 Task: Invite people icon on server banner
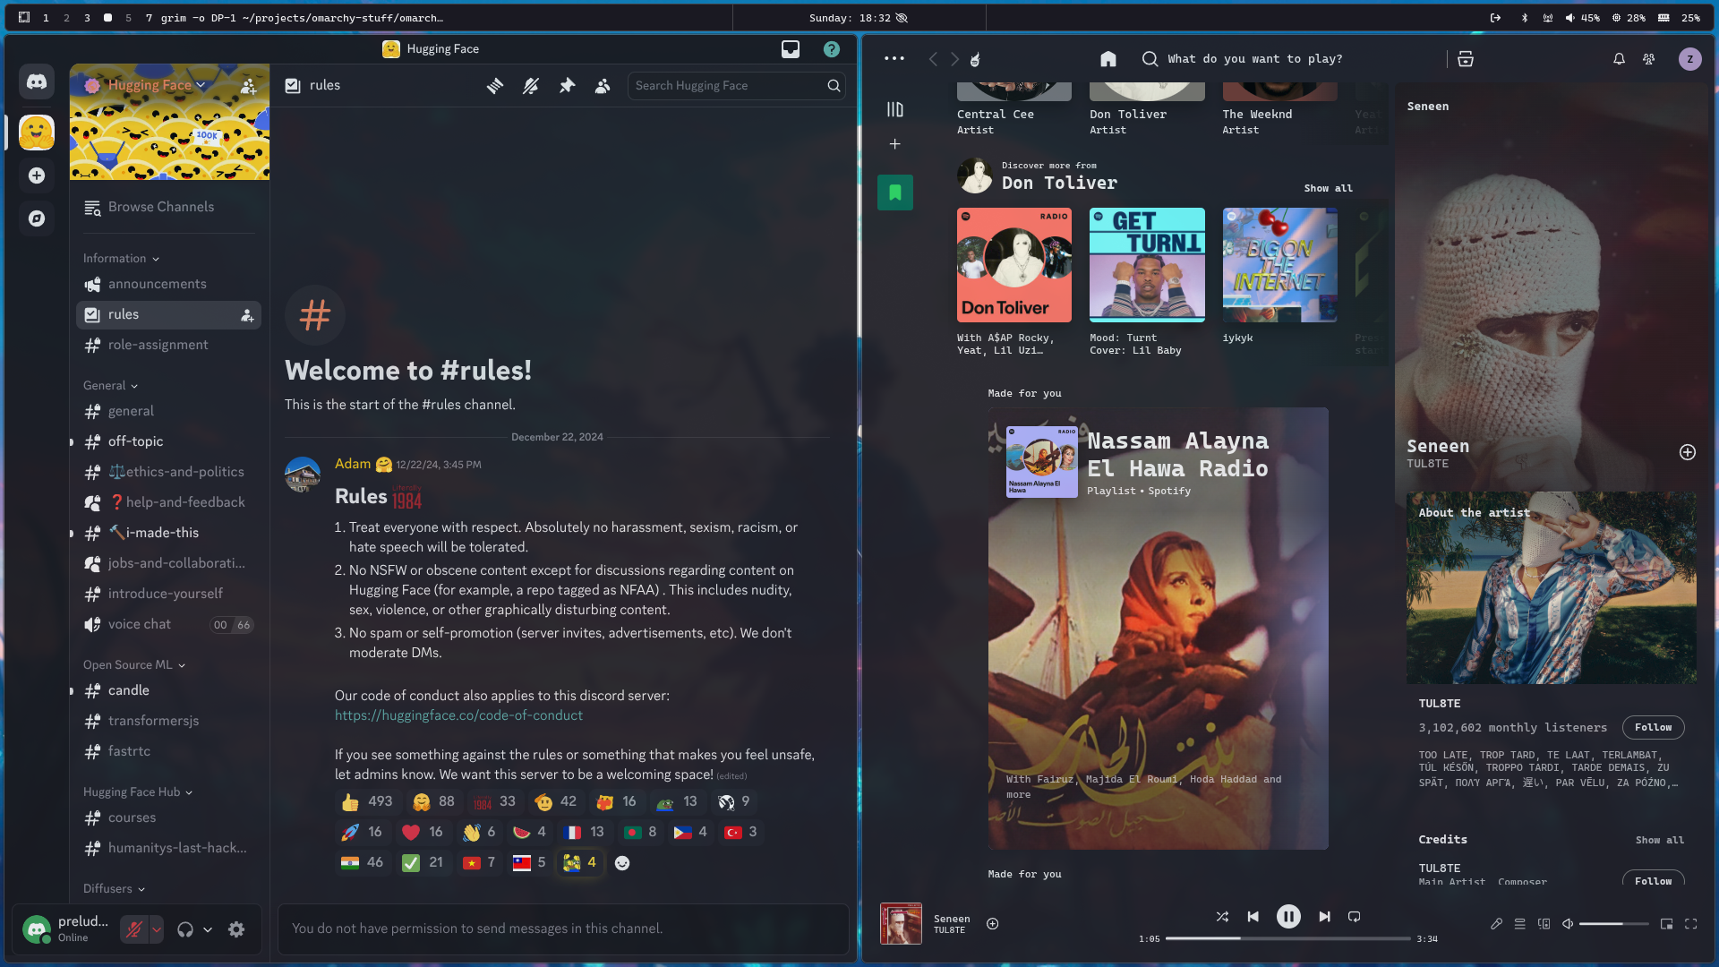248,86
